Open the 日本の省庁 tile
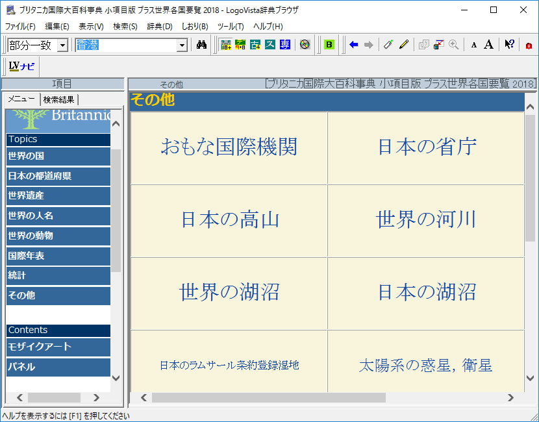This screenshot has width=539, height=422. pyautogui.click(x=426, y=148)
